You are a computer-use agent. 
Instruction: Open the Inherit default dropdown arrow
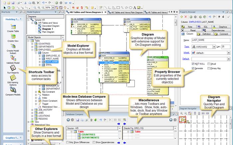click(x=229, y=53)
